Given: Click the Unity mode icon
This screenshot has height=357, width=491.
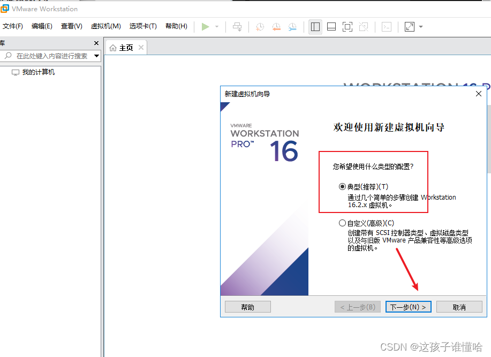Looking at the screenshot, I should (x=364, y=27).
